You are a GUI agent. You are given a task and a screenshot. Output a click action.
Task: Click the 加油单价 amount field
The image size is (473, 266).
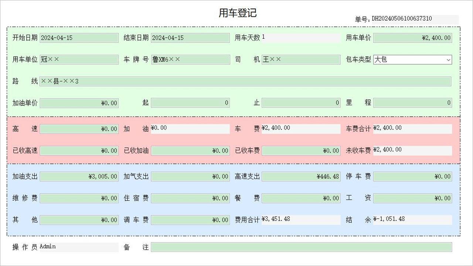tap(79, 103)
